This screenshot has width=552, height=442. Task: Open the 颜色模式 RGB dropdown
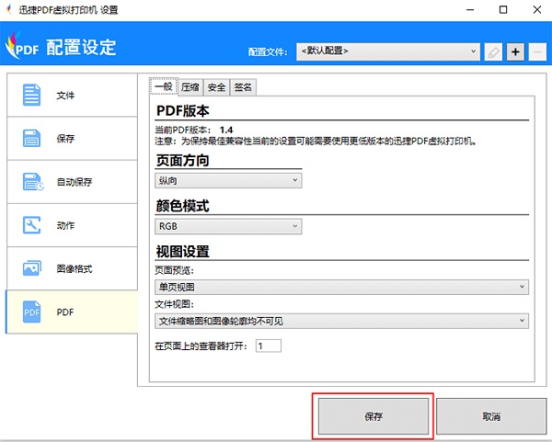tap(228, 226)
